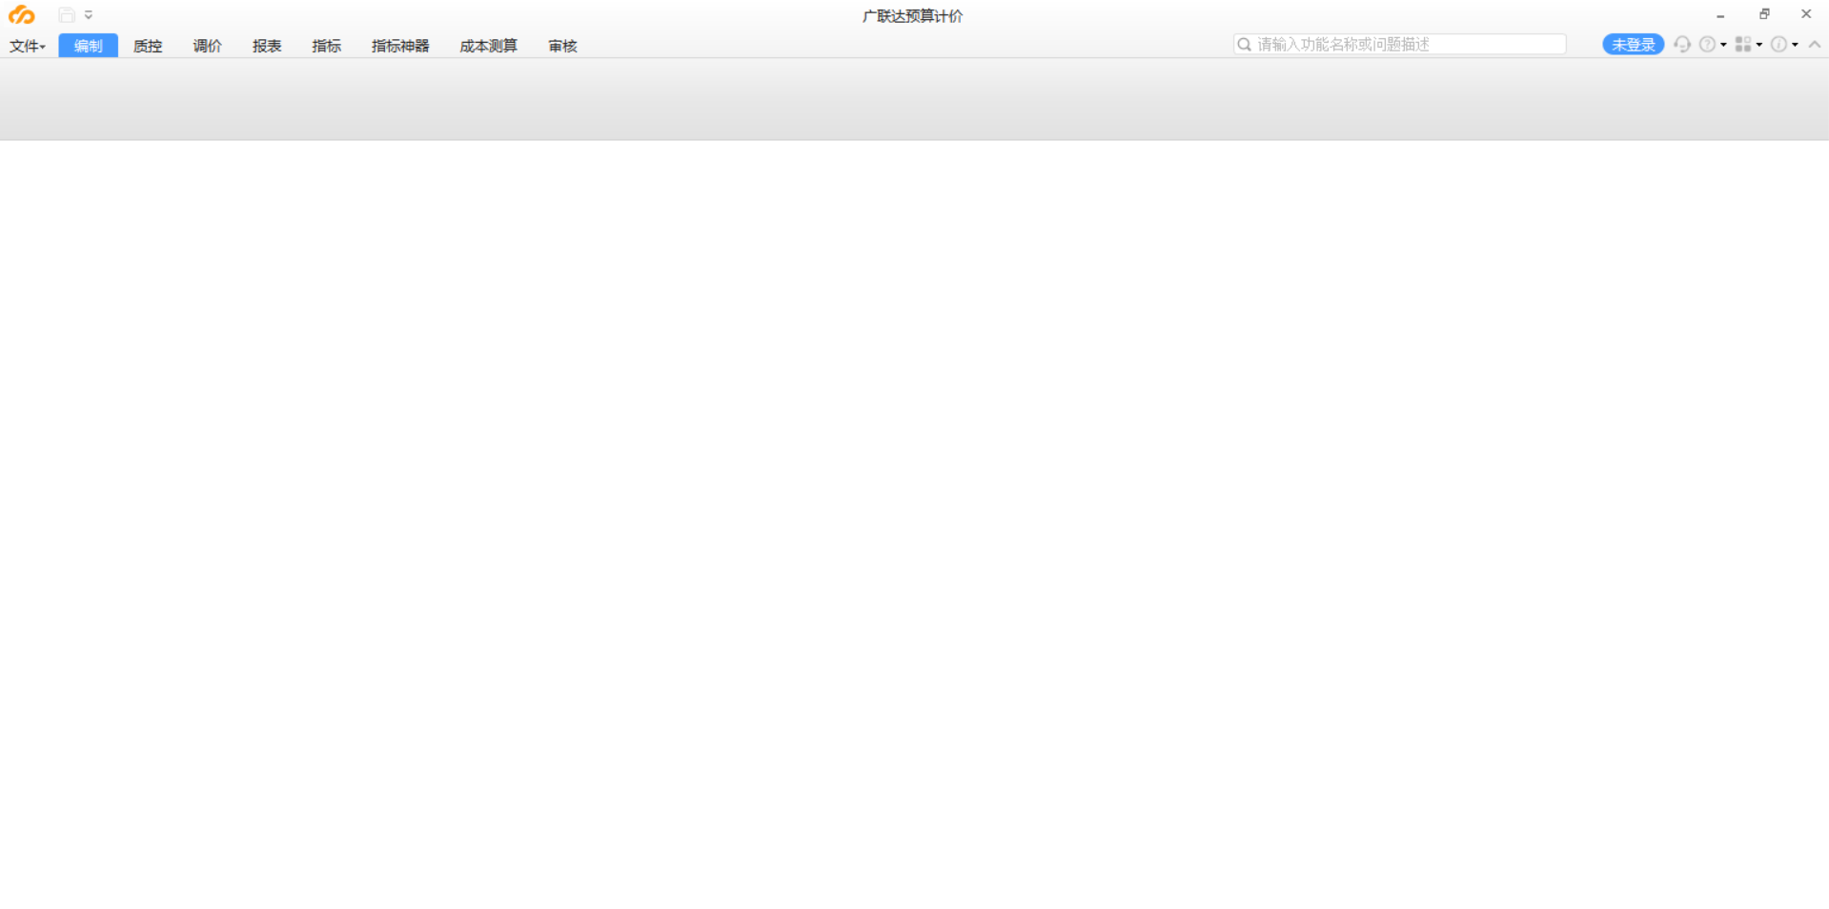Screen dimensions: 1829x909
Task: Switch to the 编制 tab
Action: pos(88,46)
